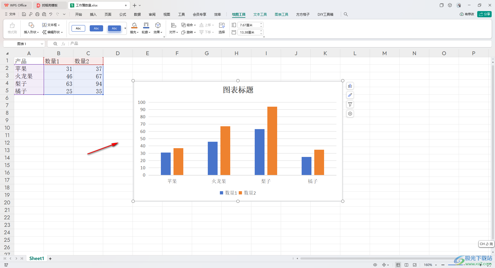Click the zoom slider in status bar
This screenshot has height=268, width=495.
pos(464,265)
